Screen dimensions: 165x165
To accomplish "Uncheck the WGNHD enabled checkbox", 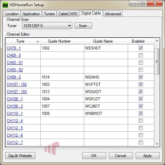I will click(x=141, y=77).
